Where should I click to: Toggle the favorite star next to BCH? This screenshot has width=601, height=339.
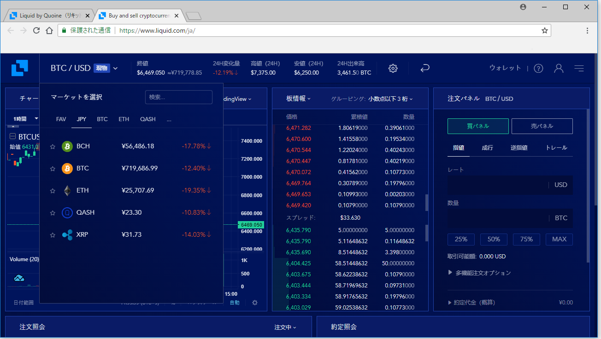pyautogui.click(x=52, y=146)
